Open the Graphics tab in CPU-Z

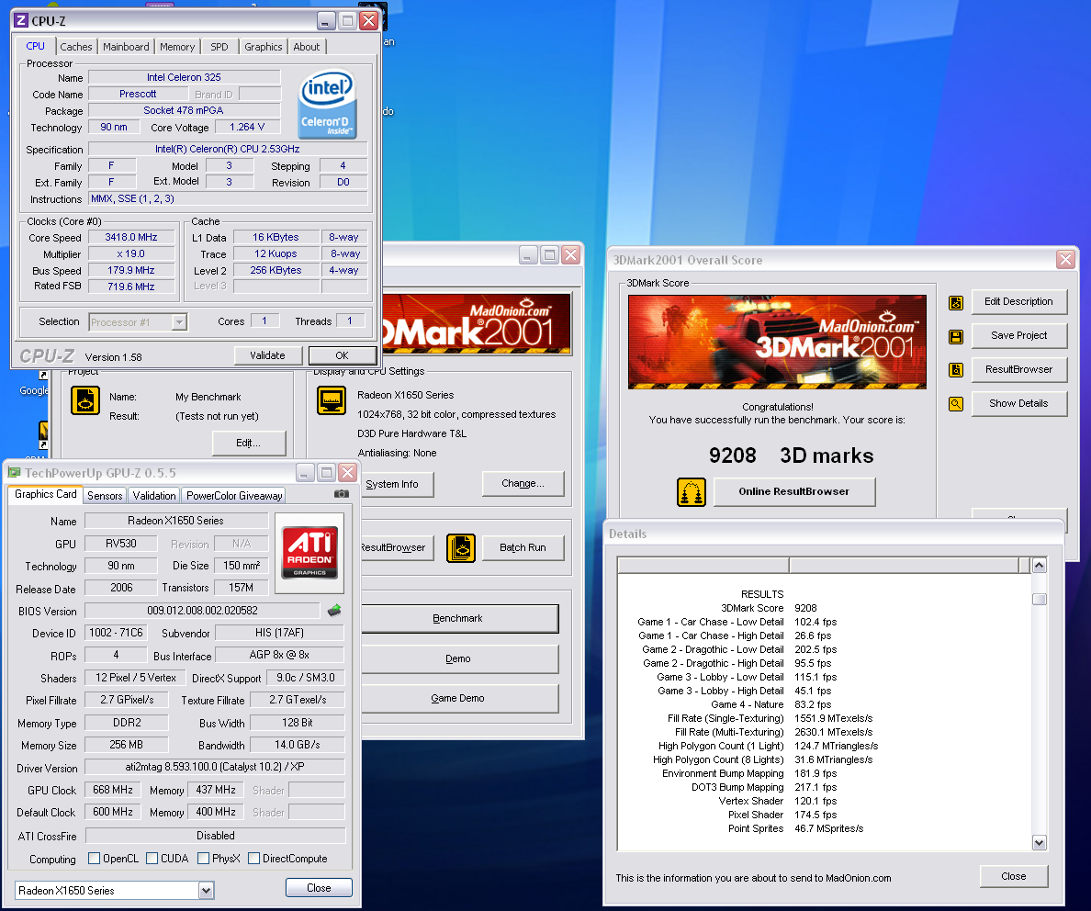[263, 47]
